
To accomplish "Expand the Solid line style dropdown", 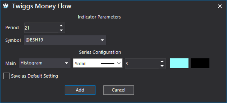I will point(98,63).
